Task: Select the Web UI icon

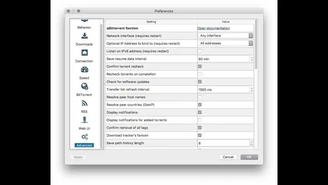Action: pos(84,120)
